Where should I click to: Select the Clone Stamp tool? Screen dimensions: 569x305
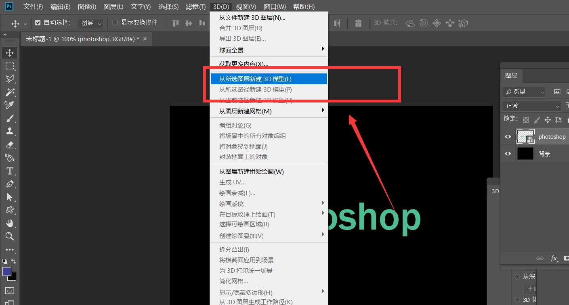click(10, 131)
